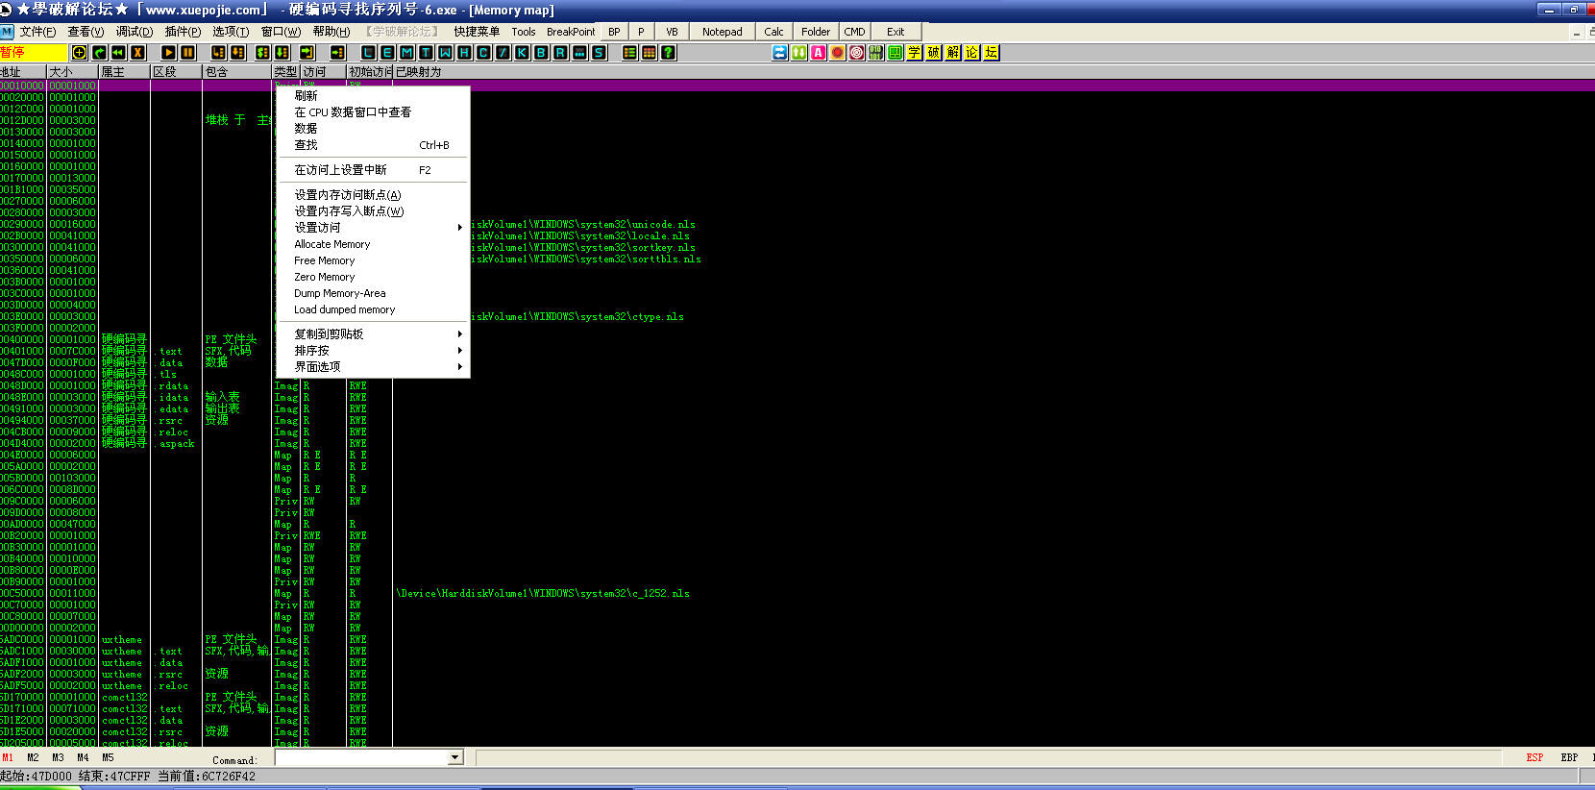1595x790 pixels.
Task: Click the Calc button
Action: pos(773,32)
